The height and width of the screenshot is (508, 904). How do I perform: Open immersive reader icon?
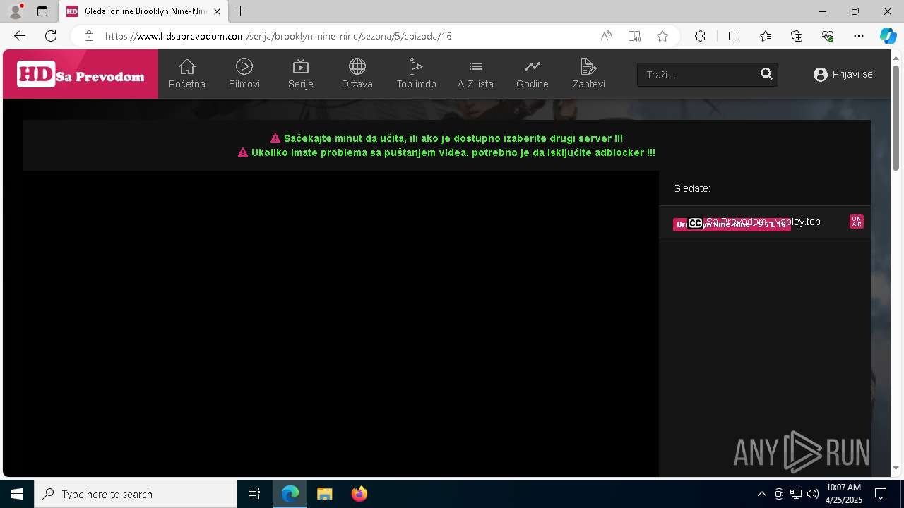click(634, 36)
